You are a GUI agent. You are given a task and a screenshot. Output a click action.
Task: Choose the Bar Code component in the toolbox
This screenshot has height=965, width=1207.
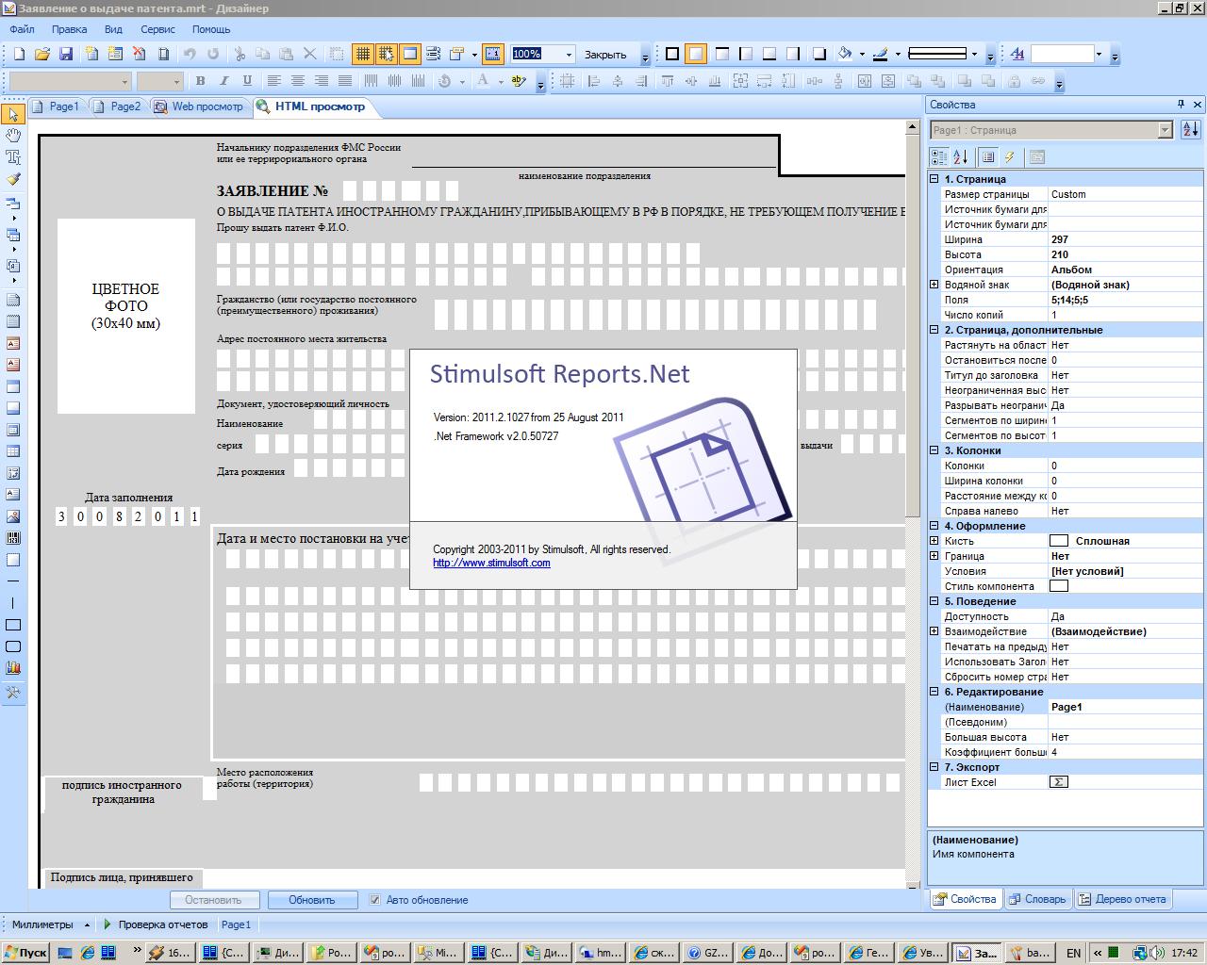[x=13, y=538]
